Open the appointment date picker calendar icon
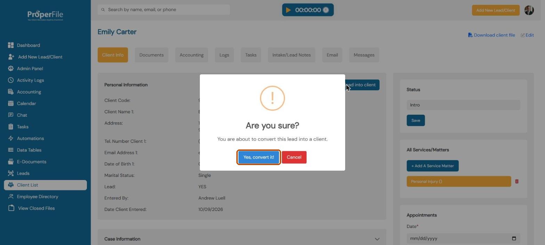The height and width of the screenshot is (245, 545). (x=514, y=238)
